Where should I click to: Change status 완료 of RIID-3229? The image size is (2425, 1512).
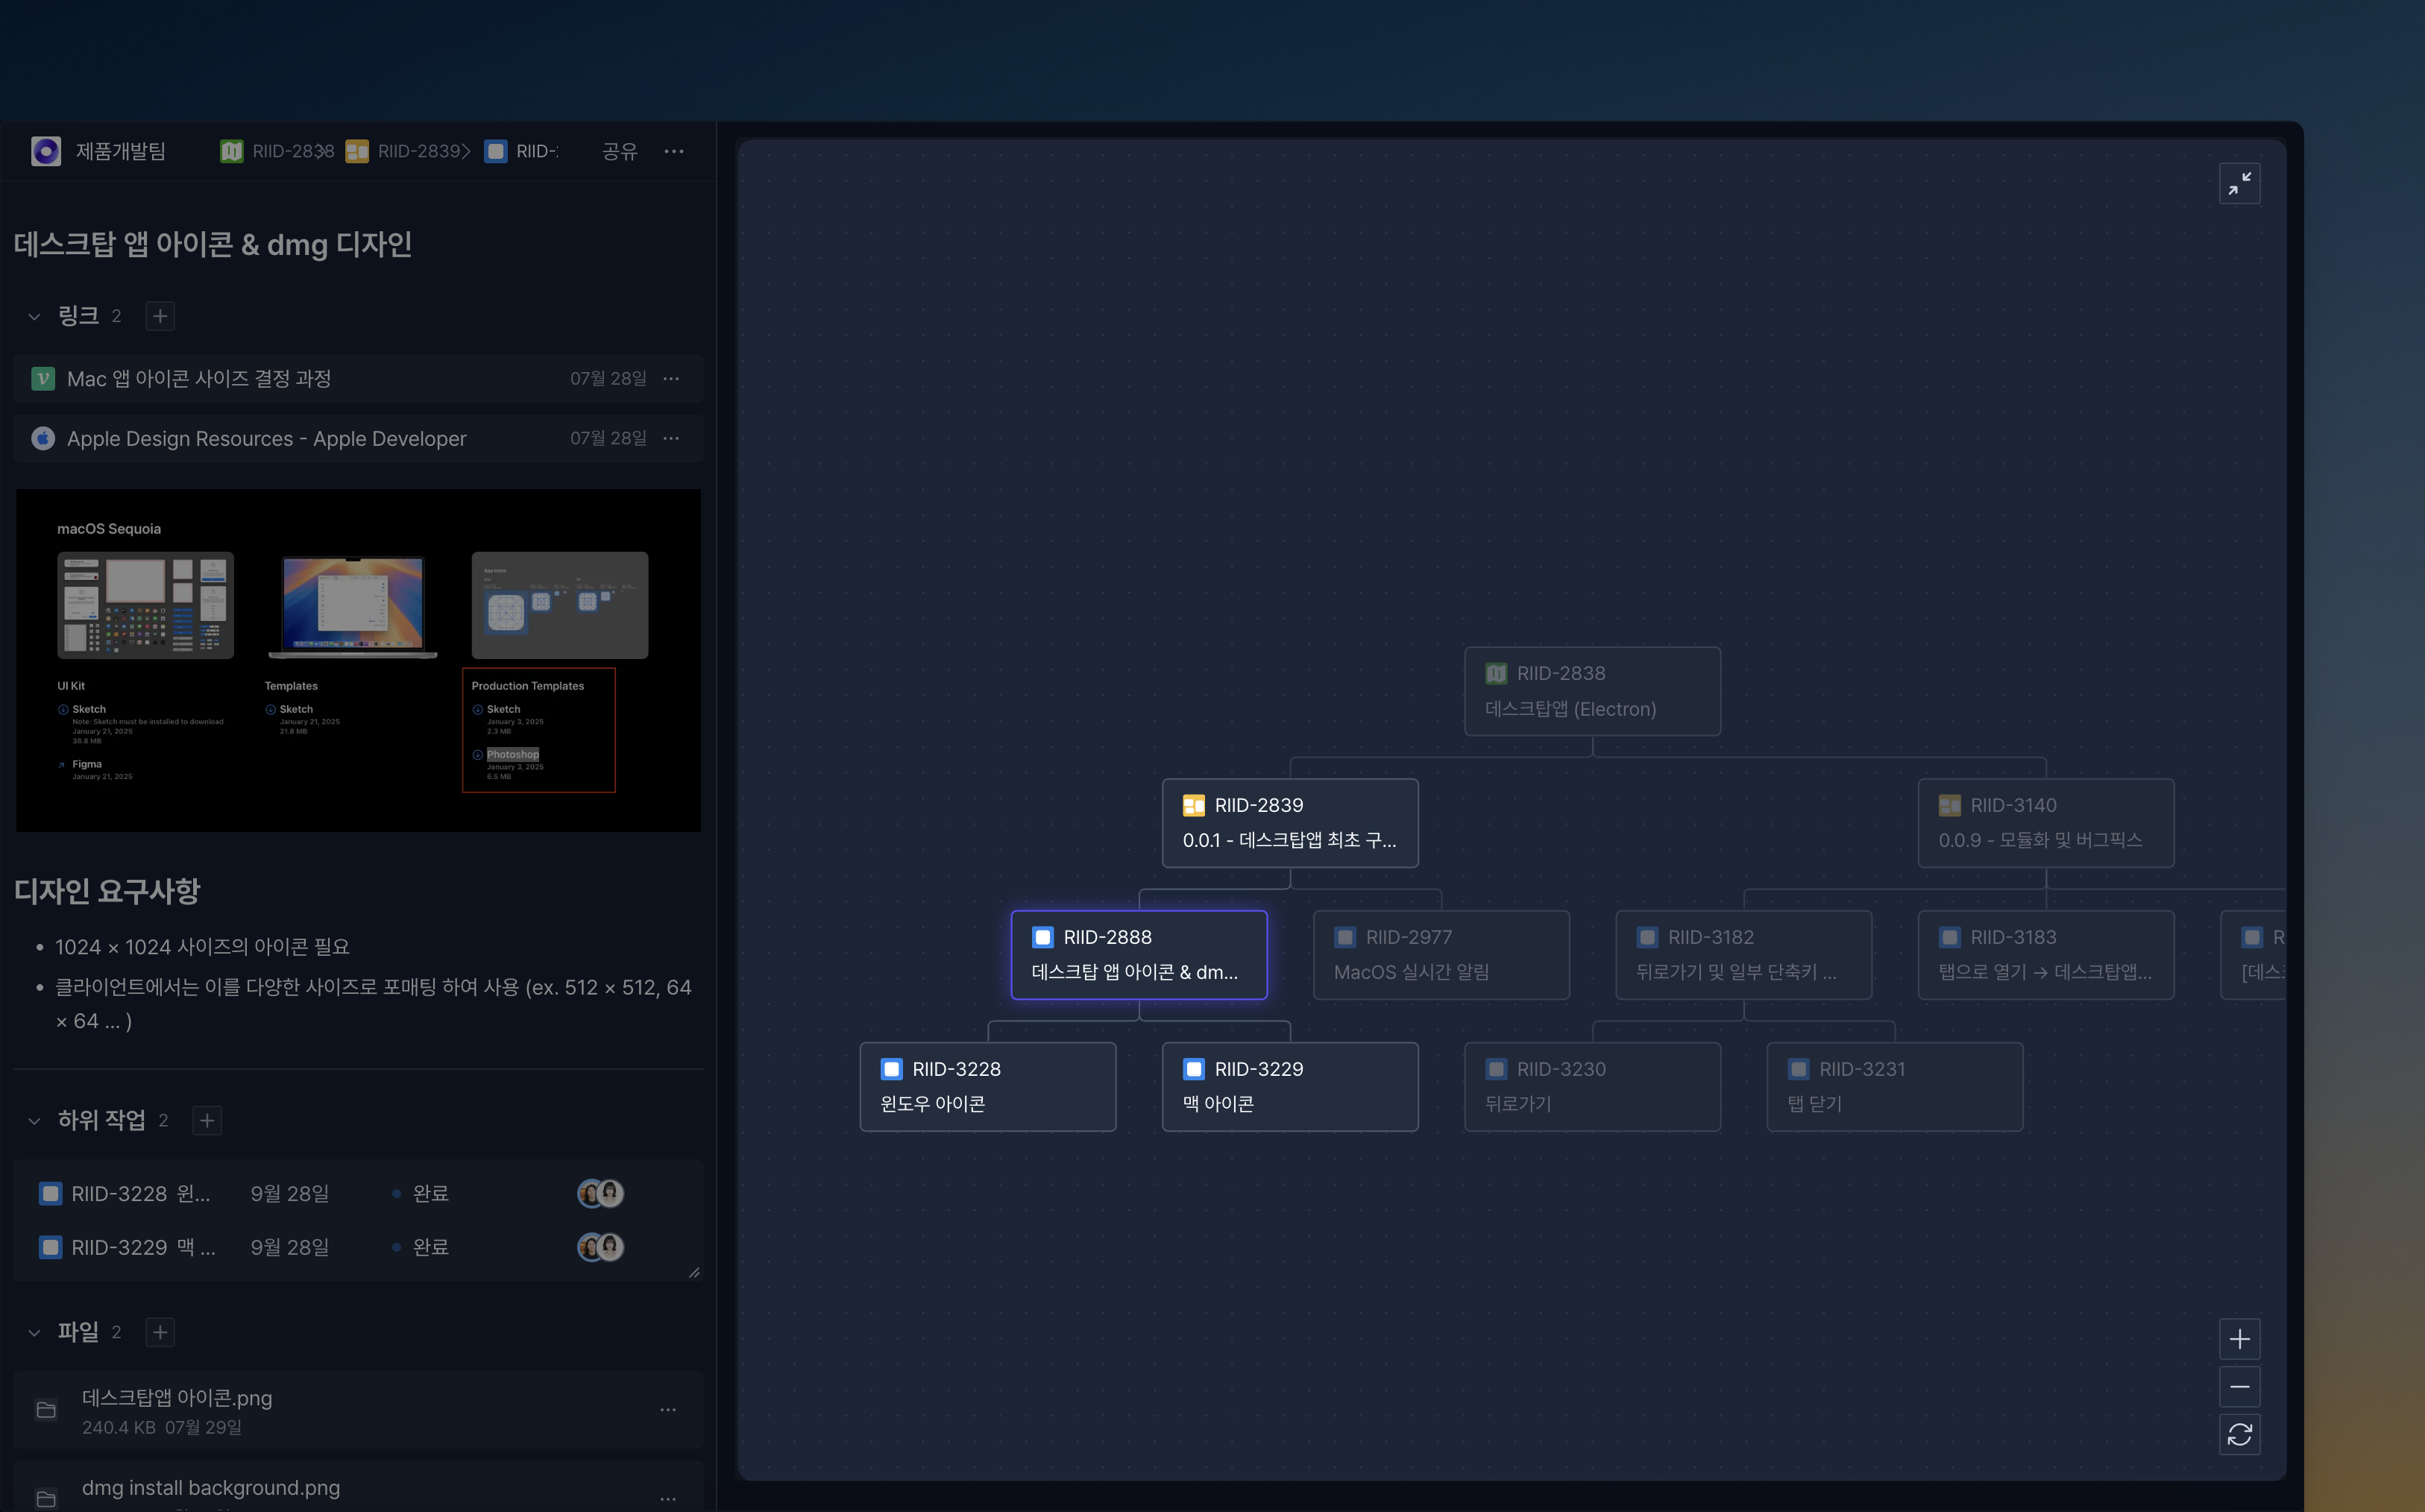(x=421, y=1247)
